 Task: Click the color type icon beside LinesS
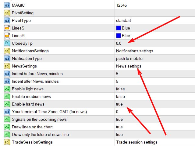[x=7, y=28]
